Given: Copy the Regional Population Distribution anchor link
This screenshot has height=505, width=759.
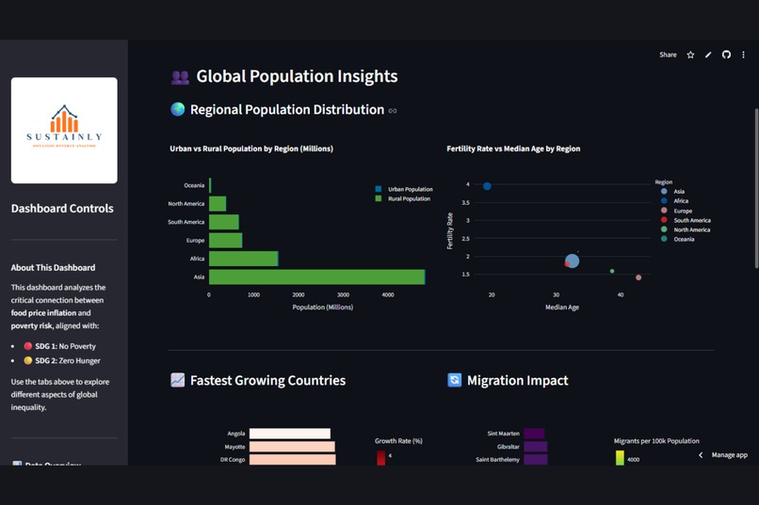Looking at the screenshot, I should 393,111.
